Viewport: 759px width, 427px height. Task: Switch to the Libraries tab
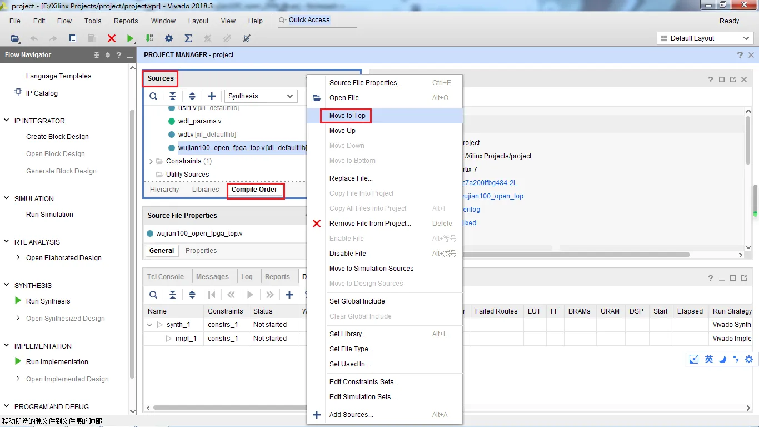[206, 190]
